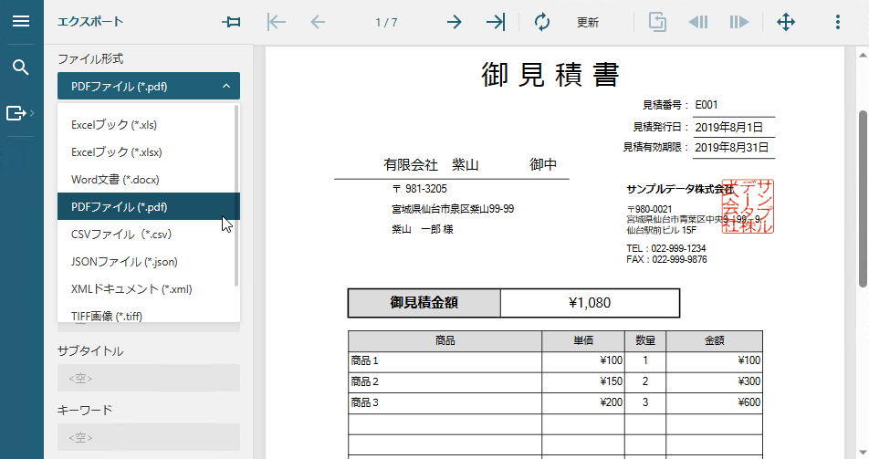Click customer name 有限会社 紫山
This screenshot has width=869, height=459.
431,164
